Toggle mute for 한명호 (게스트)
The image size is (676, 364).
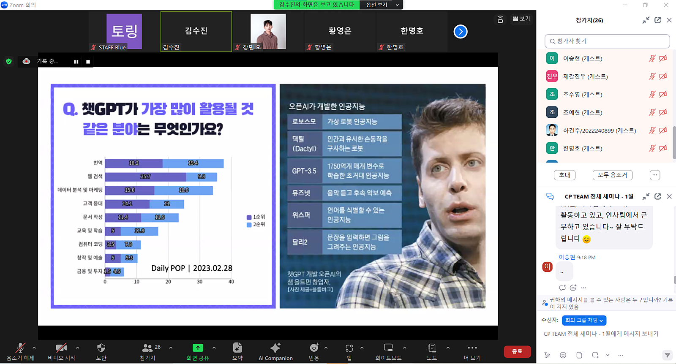652,148
